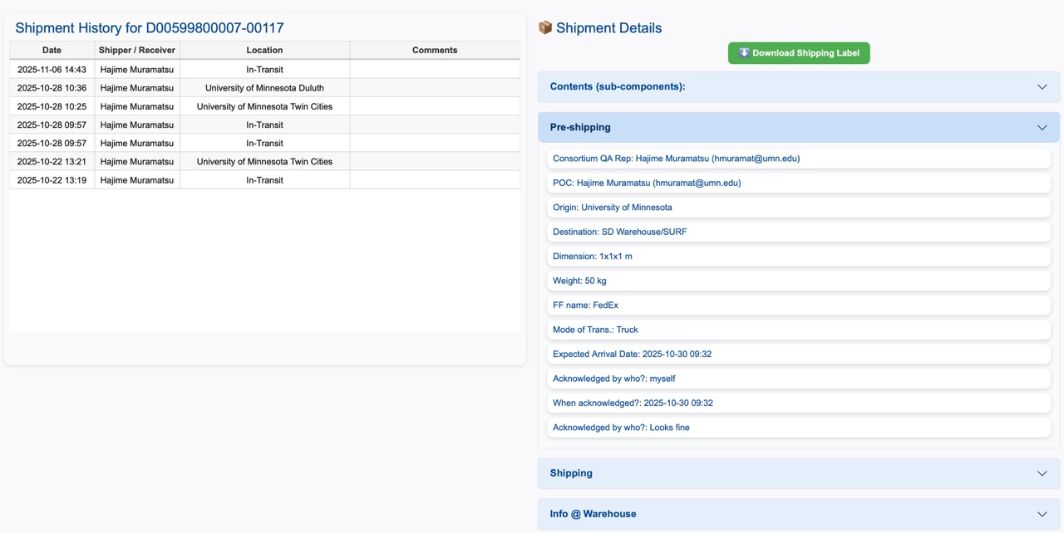This screenshot has width=1064, height=533.
Task: Collapse the Pre-shipping section chevron
Action: pos(1042,128)
